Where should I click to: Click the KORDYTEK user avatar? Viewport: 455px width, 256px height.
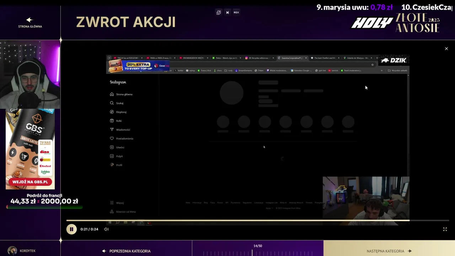(x=12, y=251)
